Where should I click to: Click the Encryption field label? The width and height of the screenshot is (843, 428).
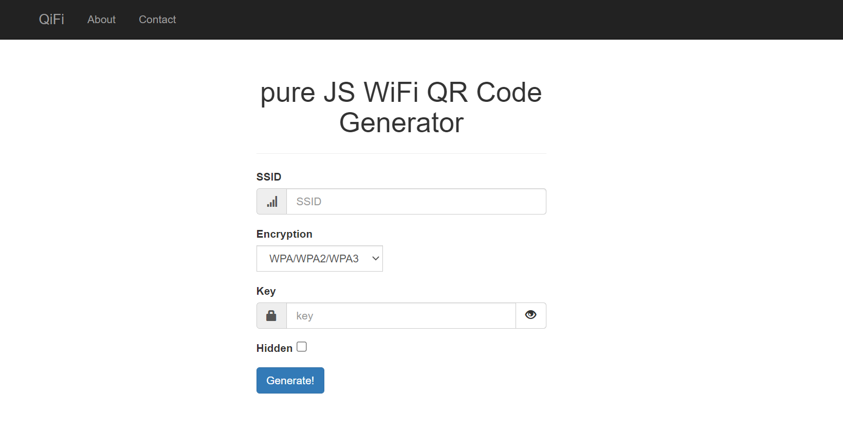pos(284,234)
